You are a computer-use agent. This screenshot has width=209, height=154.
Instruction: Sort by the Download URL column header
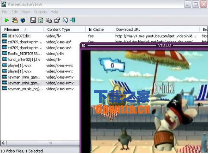156,29
